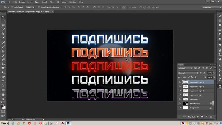Viewport: 222px width, 125px height.
Task: Click the Layers panel tab
Action: pos(181,65)
